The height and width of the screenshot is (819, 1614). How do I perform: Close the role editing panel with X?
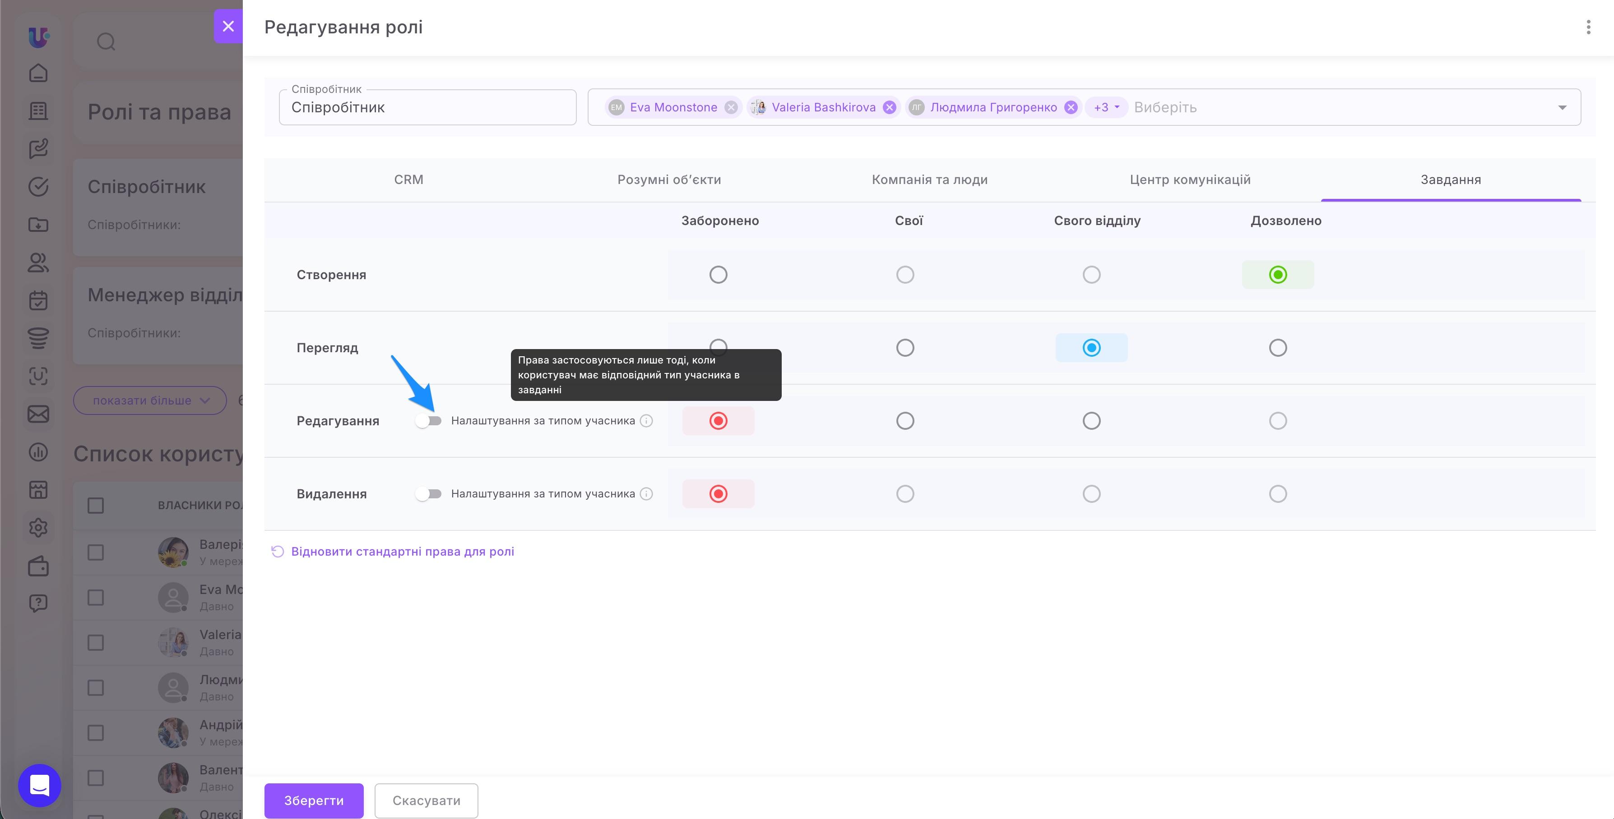(x=228, y=26)
